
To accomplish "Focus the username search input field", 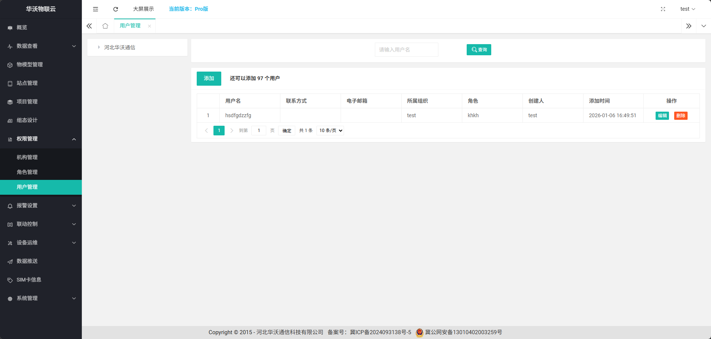I will point(406,50).
